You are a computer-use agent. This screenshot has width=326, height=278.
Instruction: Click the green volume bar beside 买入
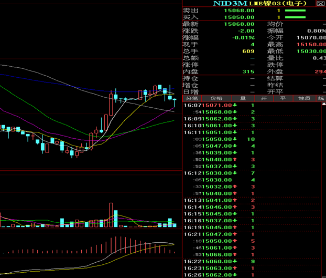point(295,17)
